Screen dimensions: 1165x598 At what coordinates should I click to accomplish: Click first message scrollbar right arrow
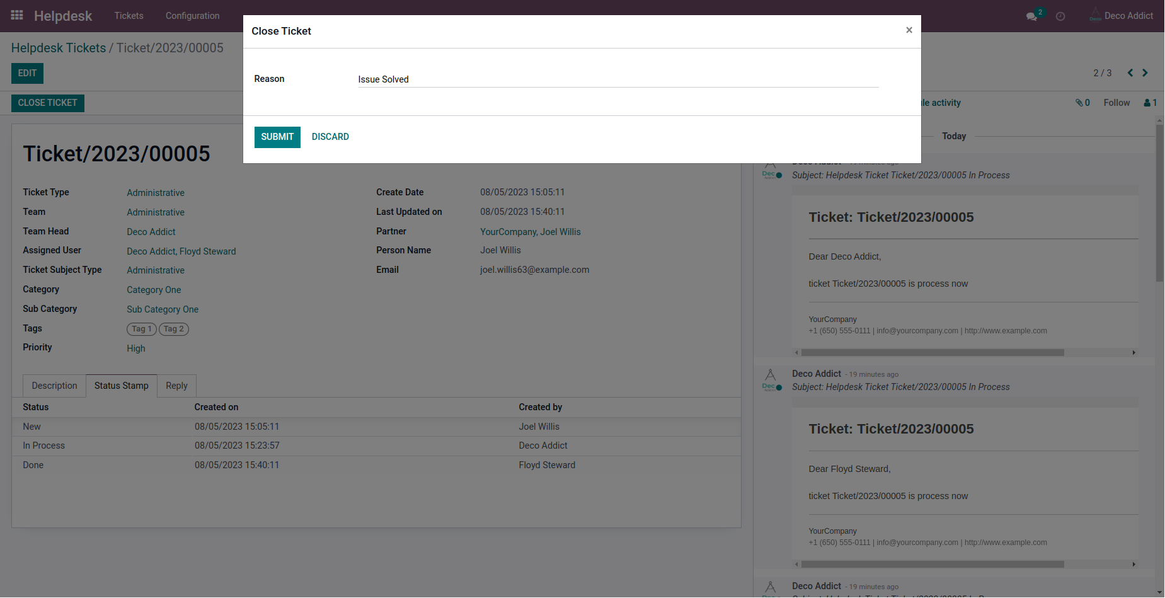pyautogui.click(x=1134, y=353)
